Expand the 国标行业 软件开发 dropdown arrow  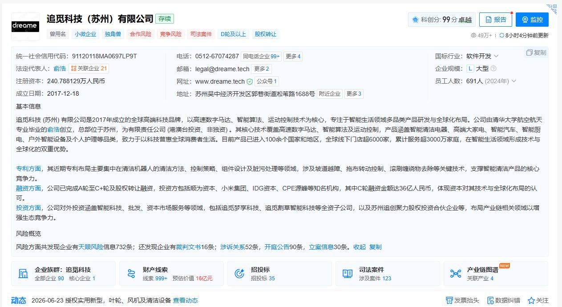tap(496, 57)
